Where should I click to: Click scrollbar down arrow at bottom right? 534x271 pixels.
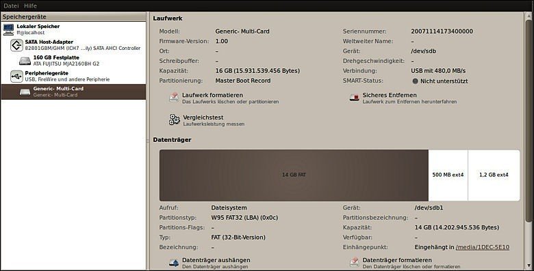pyautogui.click(x=529, y=266)
